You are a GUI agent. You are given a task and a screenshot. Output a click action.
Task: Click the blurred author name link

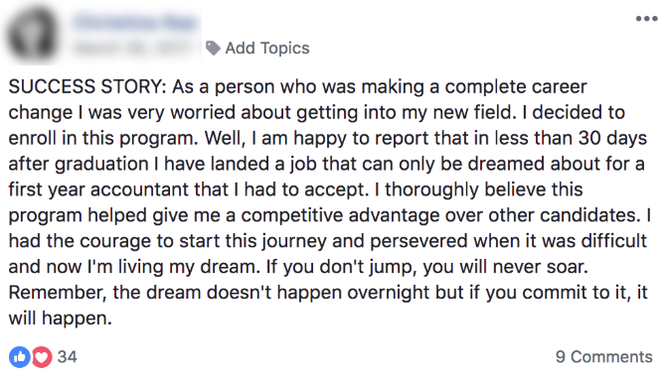136,22
